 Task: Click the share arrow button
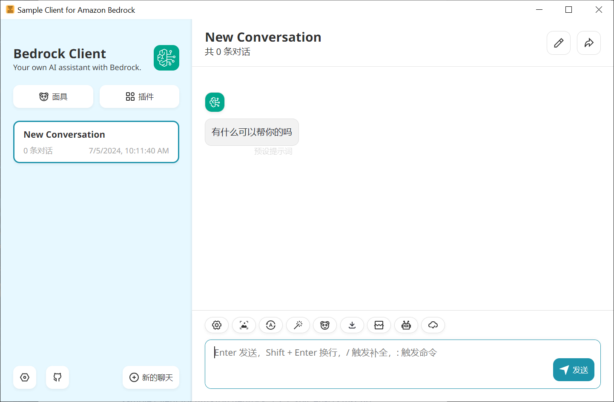click(x=589, y=43)
